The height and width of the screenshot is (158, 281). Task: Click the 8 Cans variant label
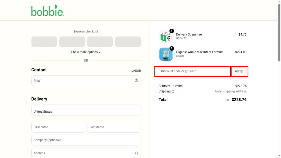click(180, 56)
